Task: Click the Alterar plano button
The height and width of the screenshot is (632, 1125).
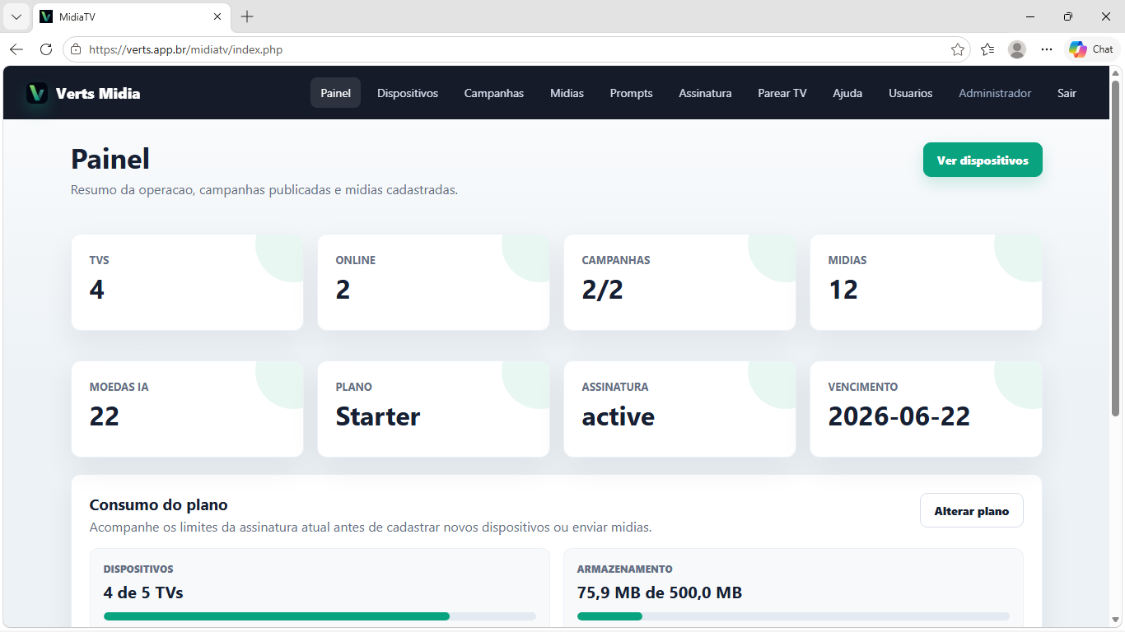Action: (x=972, y=511)
